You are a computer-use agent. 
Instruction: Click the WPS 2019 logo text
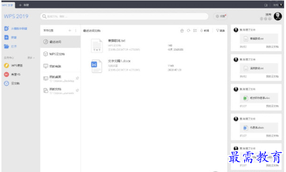[x=16, y=16]
